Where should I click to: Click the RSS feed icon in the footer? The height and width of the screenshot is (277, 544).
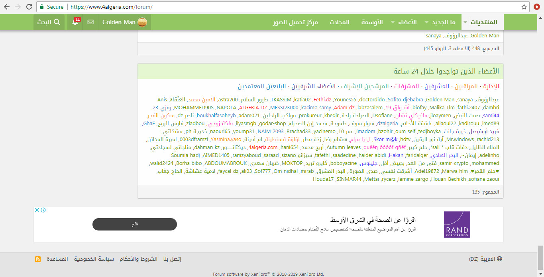coord(38,259)
